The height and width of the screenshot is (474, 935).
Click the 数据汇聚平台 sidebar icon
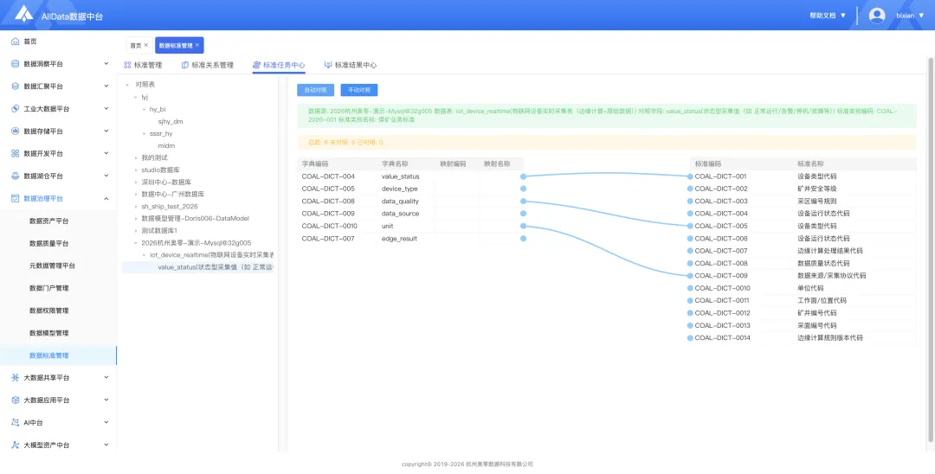[x=16, y=86]
